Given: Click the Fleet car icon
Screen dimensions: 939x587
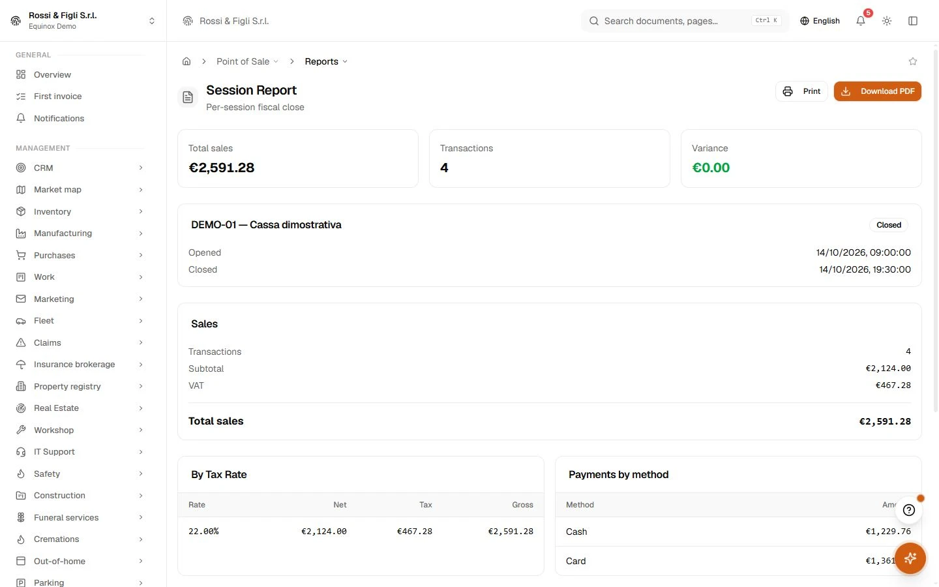Looking at the screenshot, I should tap(21, 321).
